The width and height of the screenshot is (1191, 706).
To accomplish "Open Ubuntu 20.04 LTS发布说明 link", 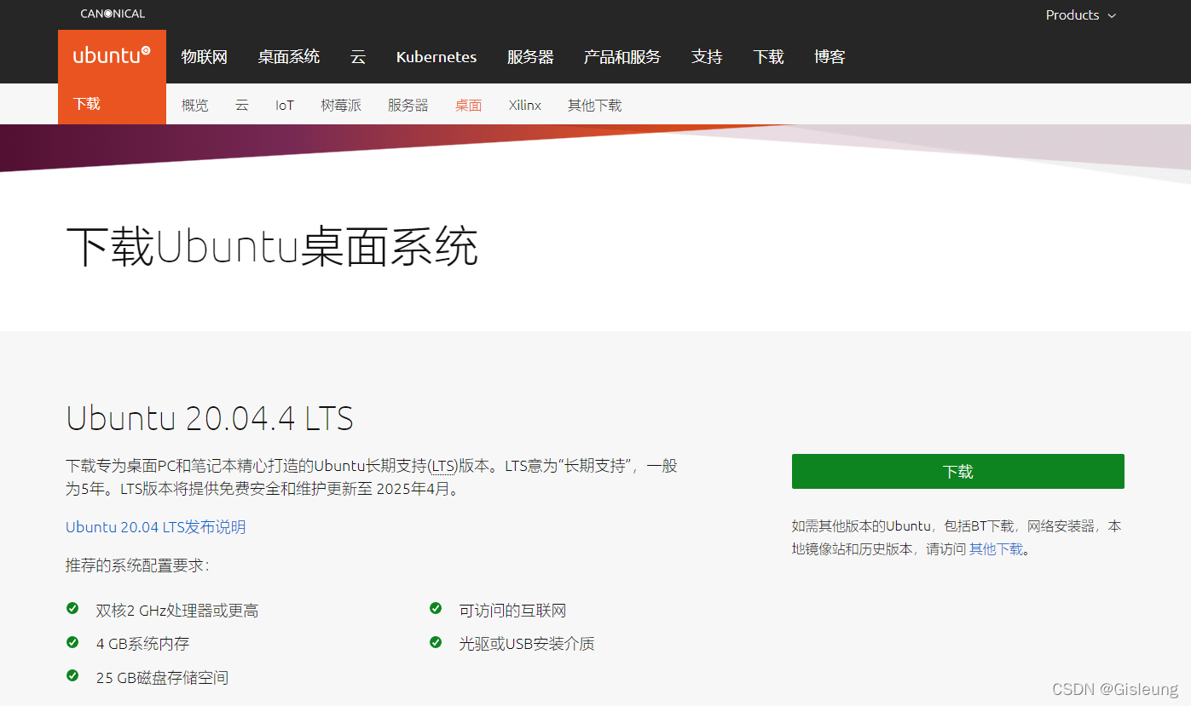I will (x=156, y=527).
